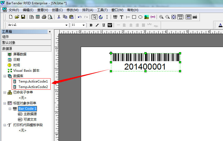Open the font size 11 dropdown

click(83, 25)
